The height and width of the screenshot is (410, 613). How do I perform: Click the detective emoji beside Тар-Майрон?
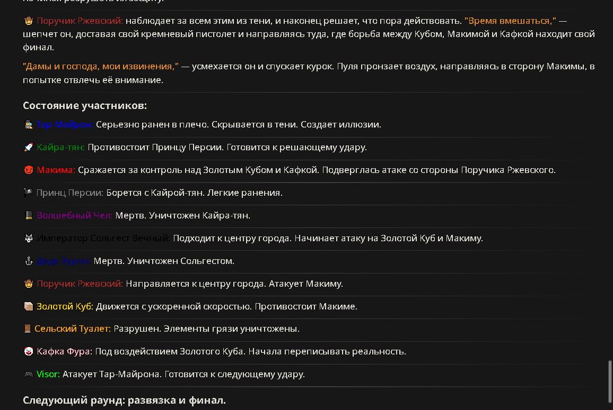coord(29,124)
